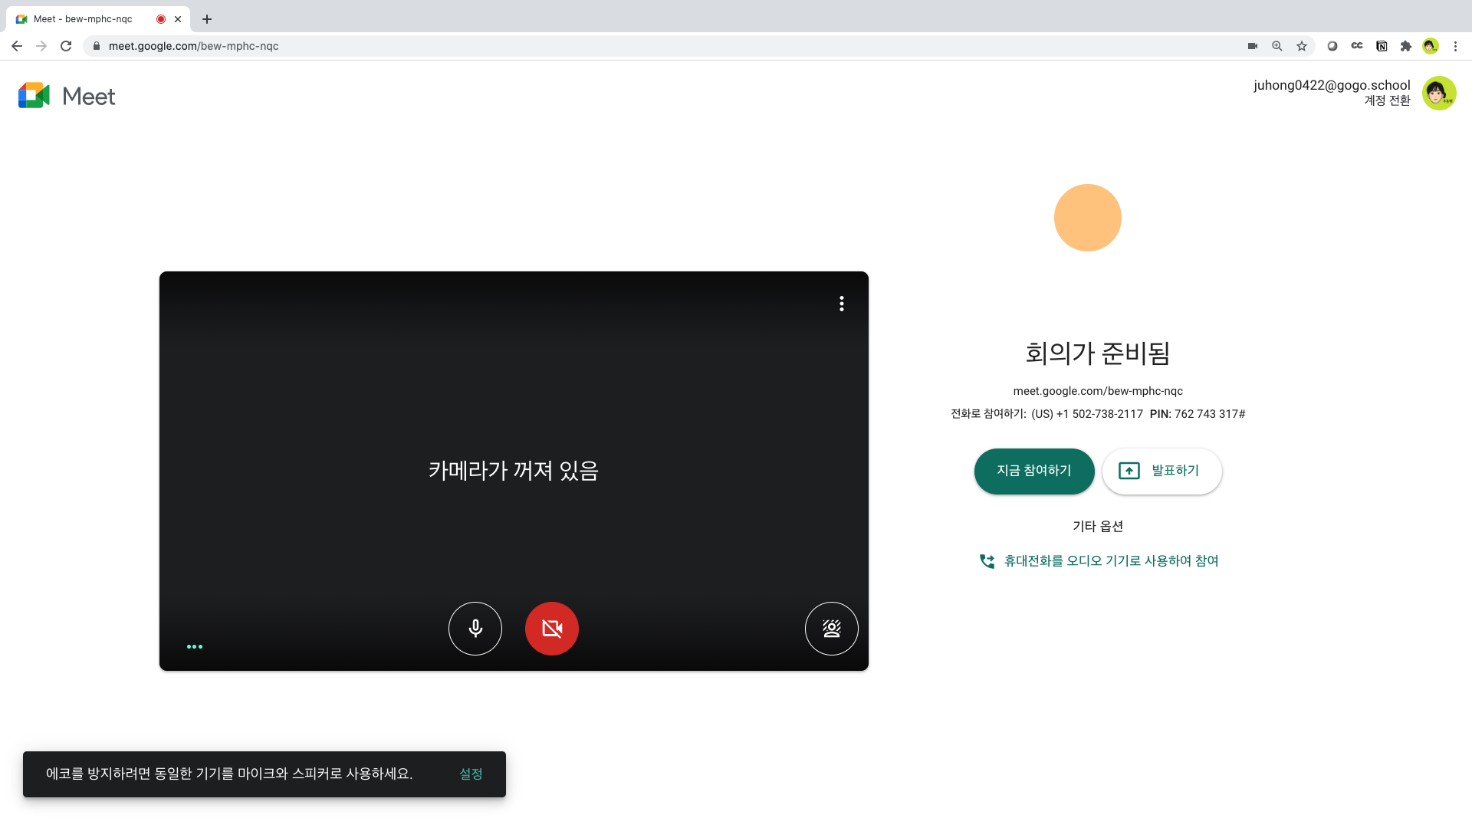Click 계정 전환 switch account link
Image resolution: width=1472 pixels, height=828 pixels.
[x=1387, y=100]
